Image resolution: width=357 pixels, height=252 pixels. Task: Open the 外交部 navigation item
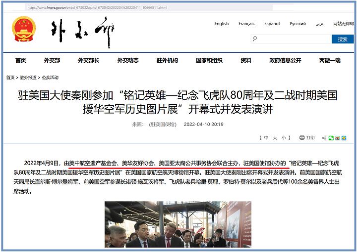tap(52, 60)
